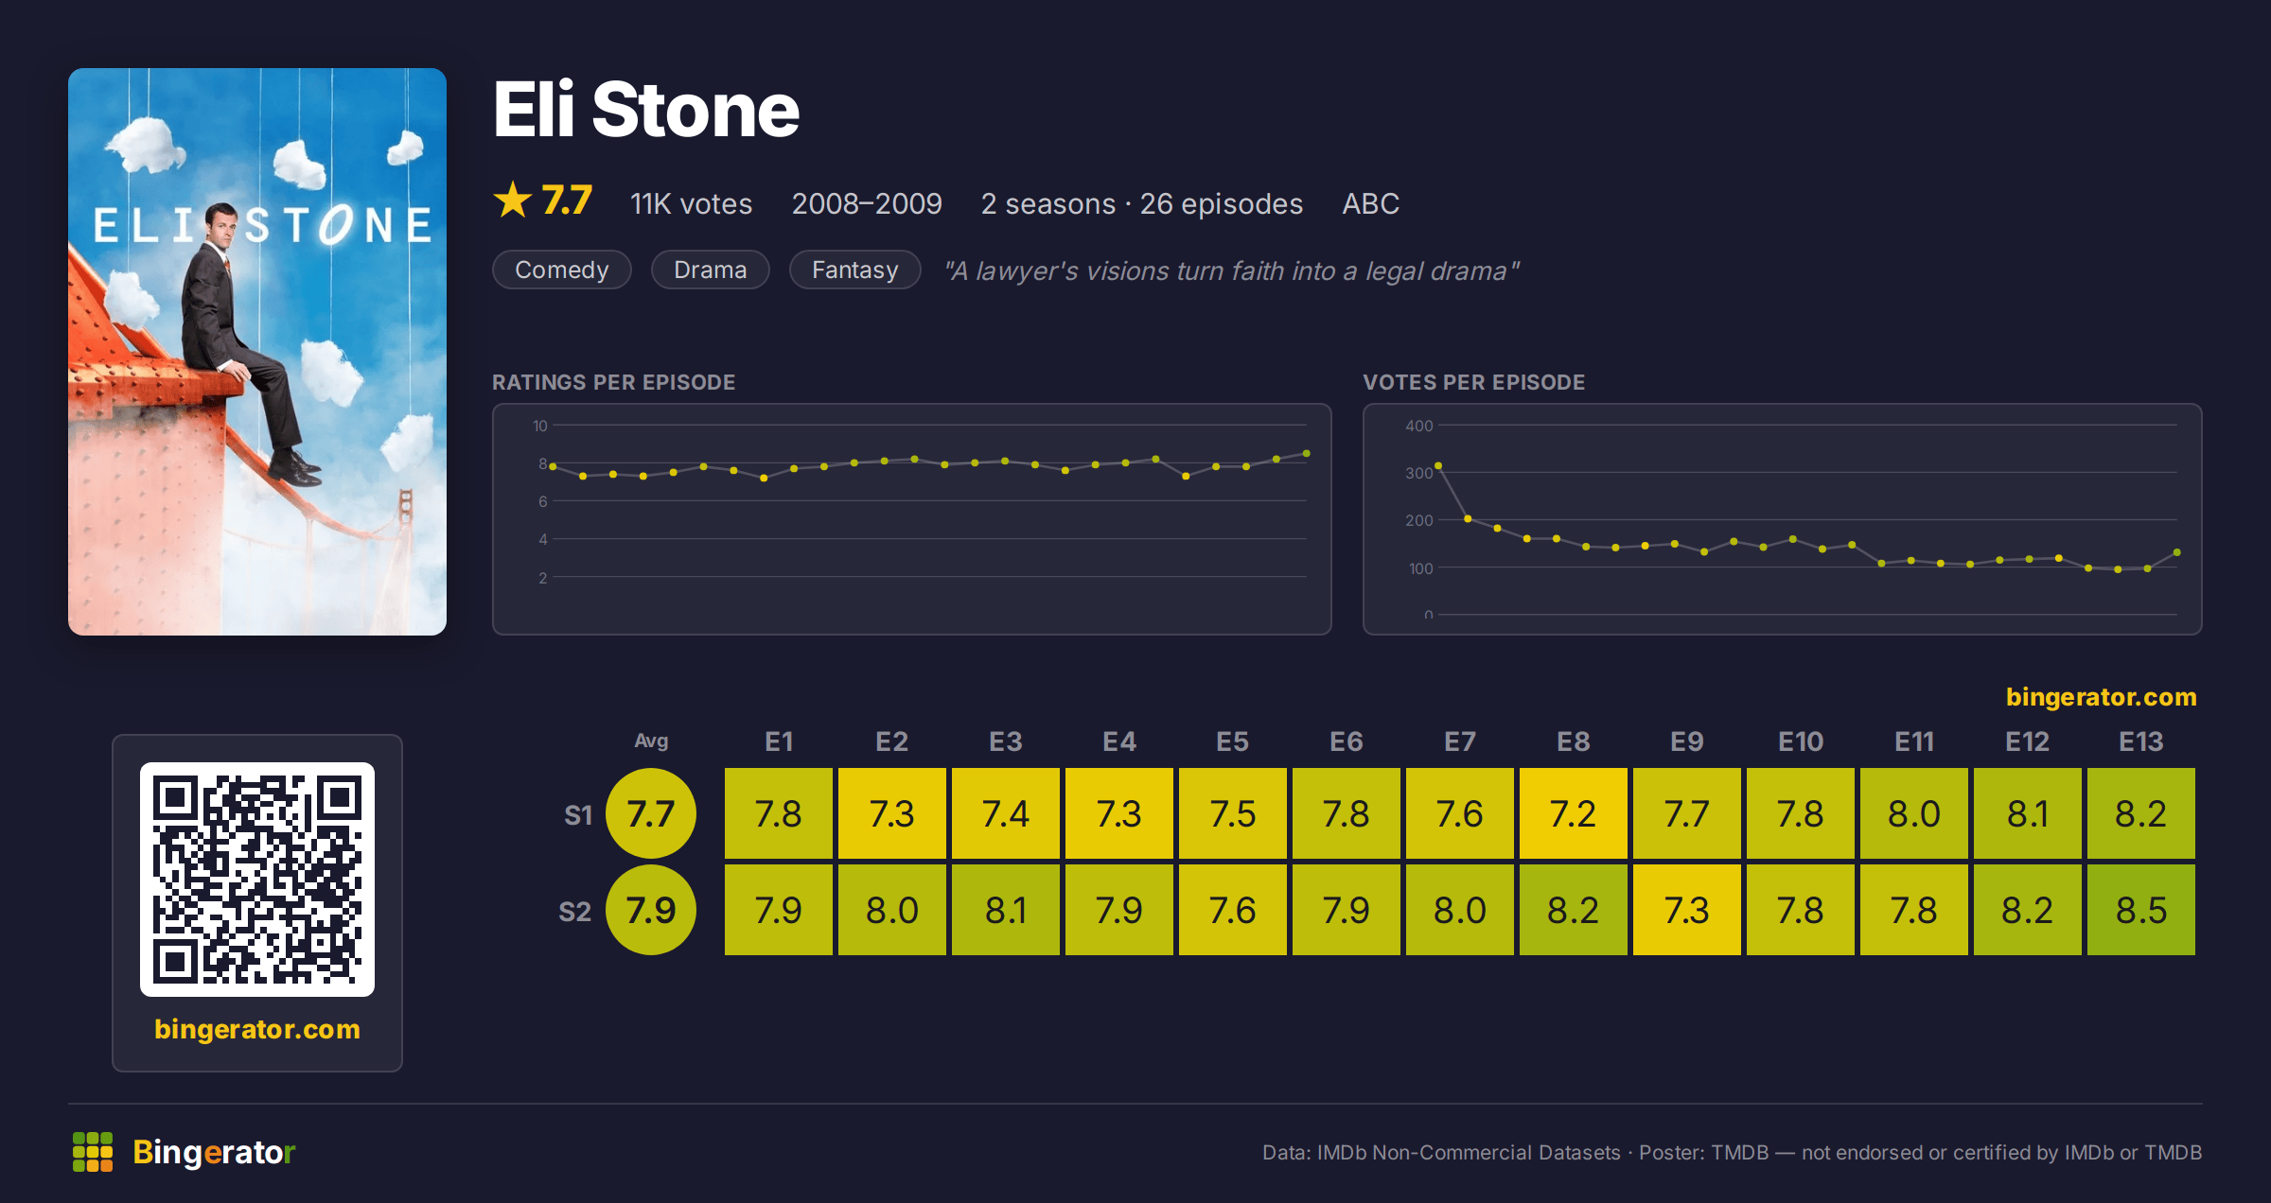Select the Comedy genre tag
Image resolution: width=2271 pixels, height=1203 pixels.
562,270
